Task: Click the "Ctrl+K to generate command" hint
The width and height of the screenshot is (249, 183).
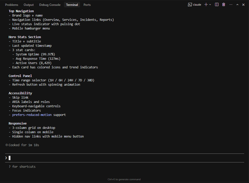Action: click(x=124, y=179)
